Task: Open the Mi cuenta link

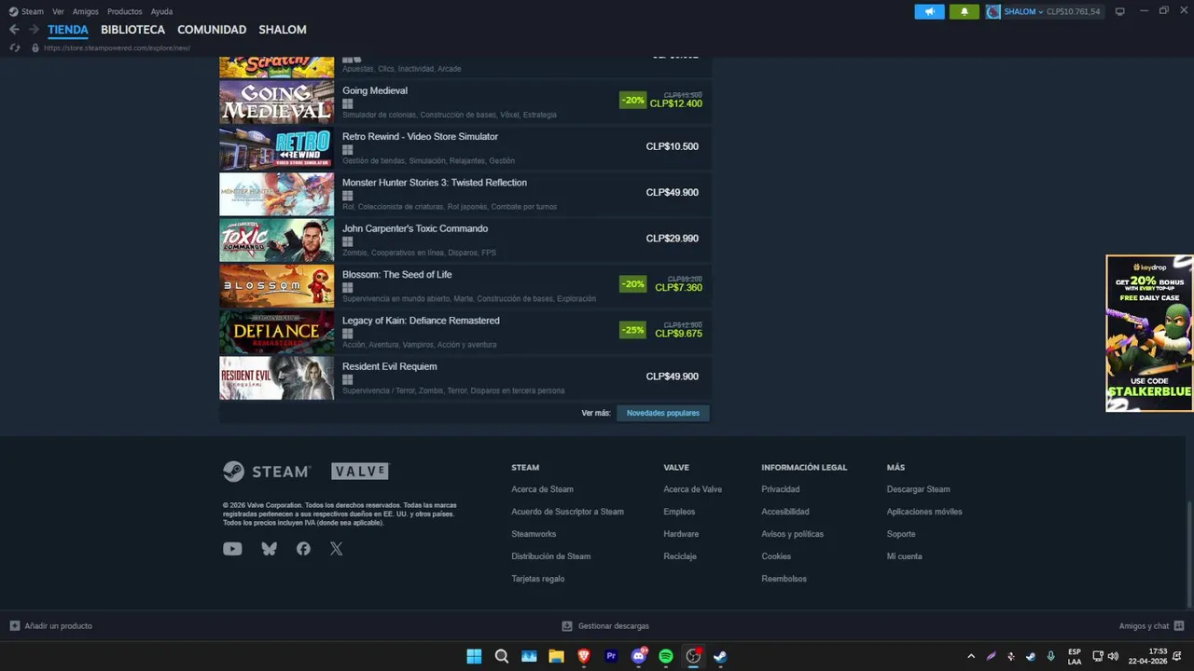Action: pos(905,556)
